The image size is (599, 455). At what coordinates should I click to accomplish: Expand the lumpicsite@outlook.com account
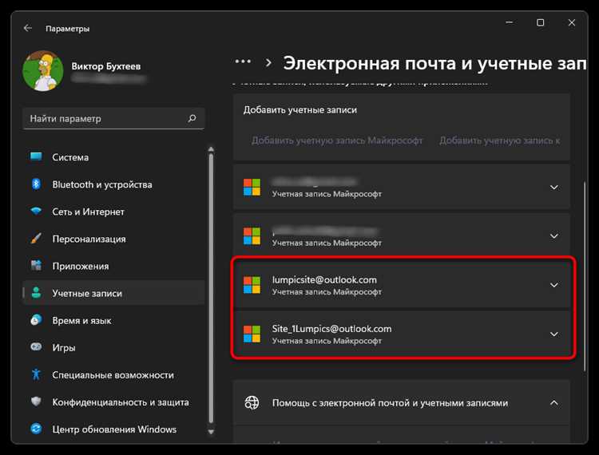[554, 285]
